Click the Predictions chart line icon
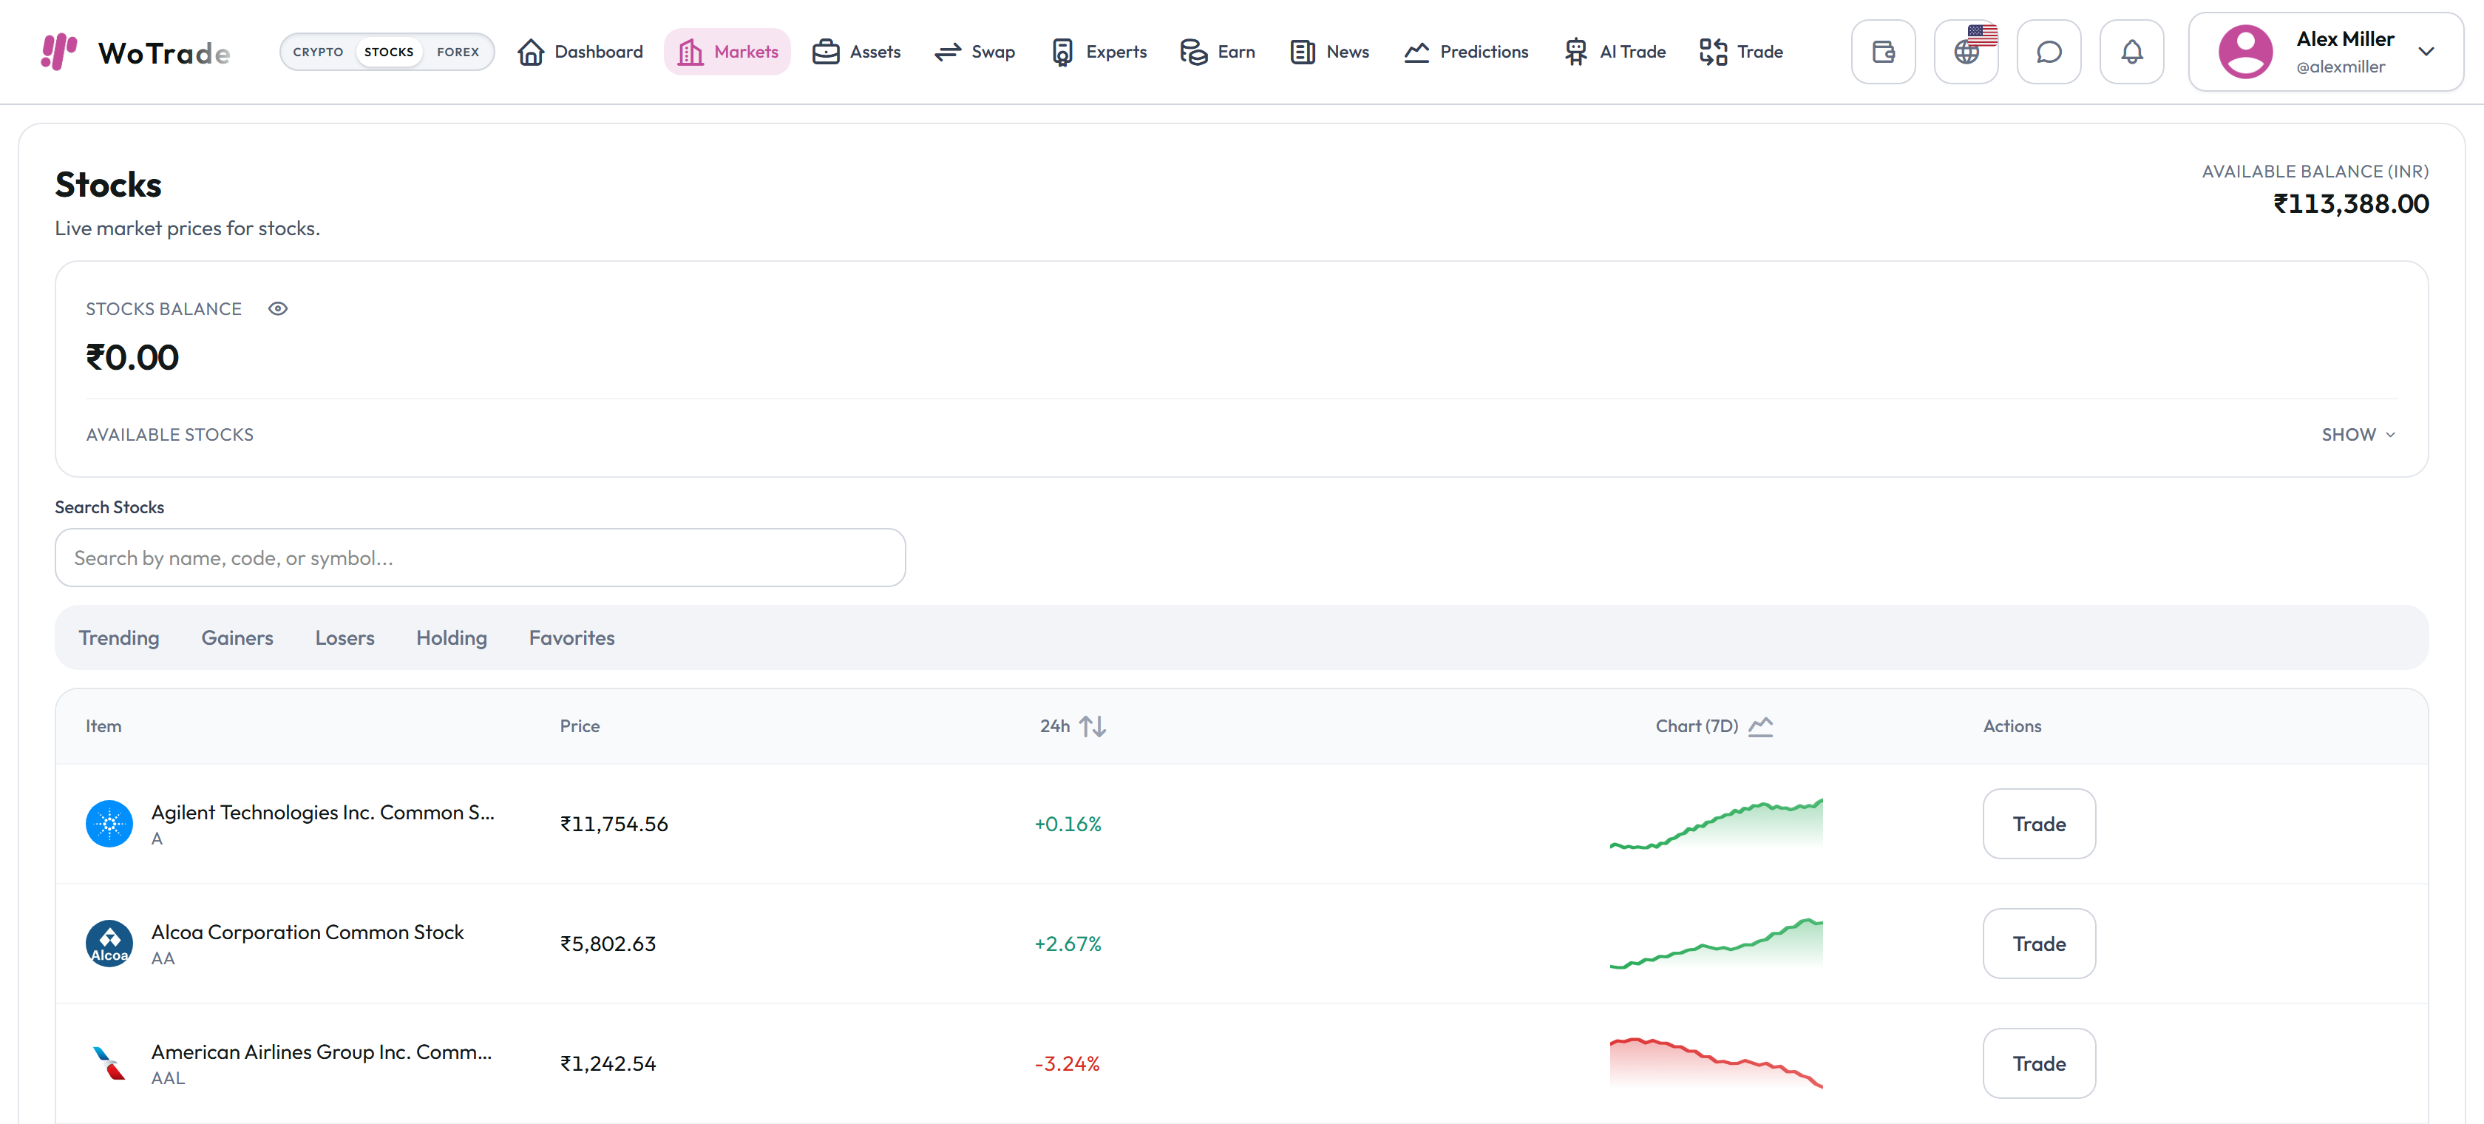 [1416, 52]
